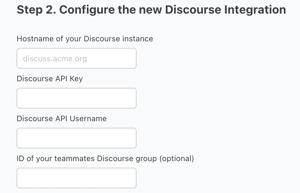The height and width of the screenshot is (193, 300).
Task: Focus the Discourse hostname input field
Action: 77,58
